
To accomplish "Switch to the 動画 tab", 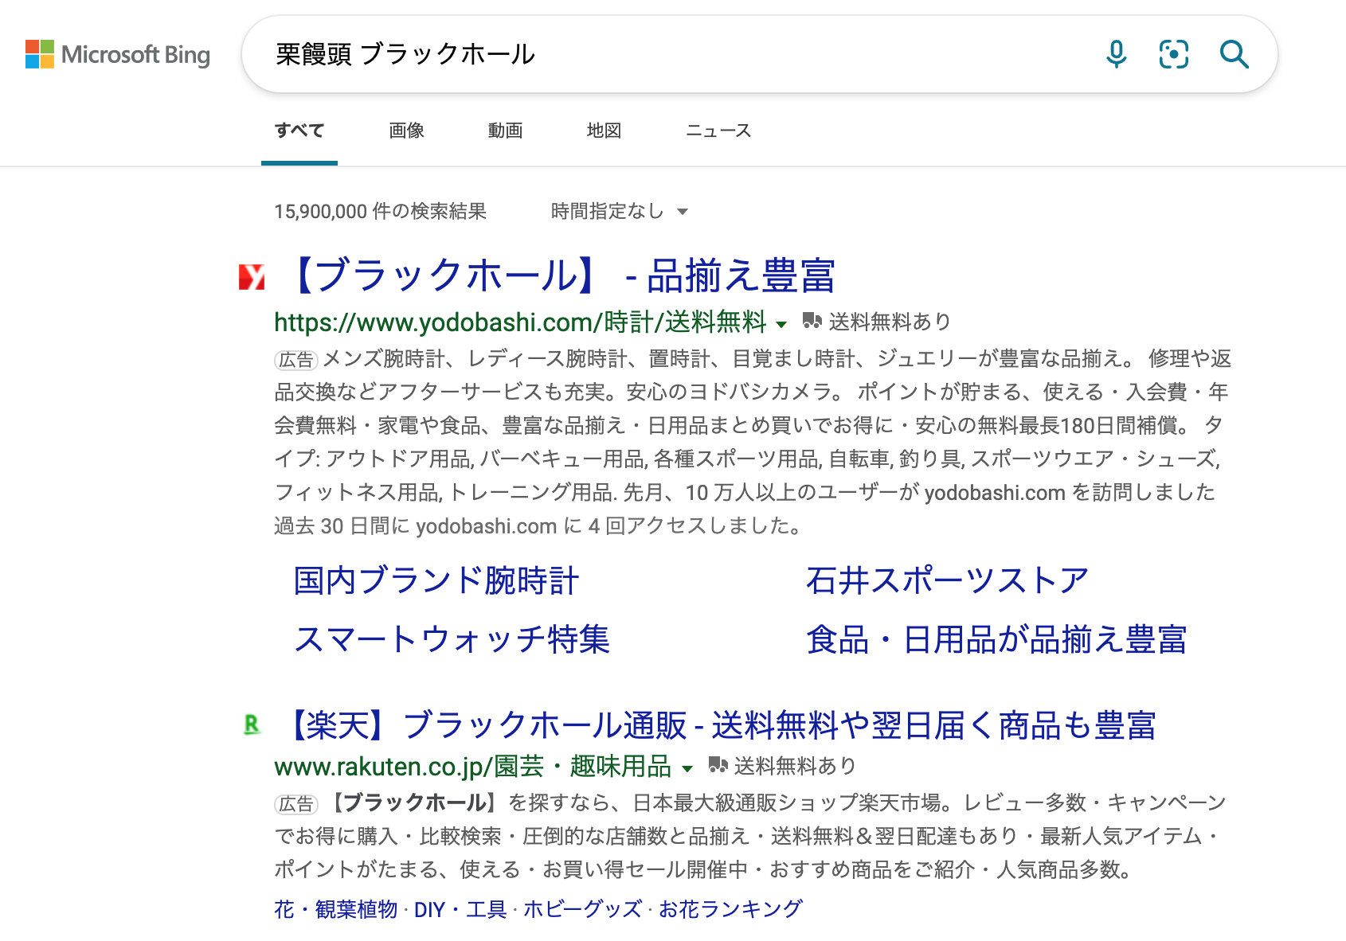I will coord(505,131).
